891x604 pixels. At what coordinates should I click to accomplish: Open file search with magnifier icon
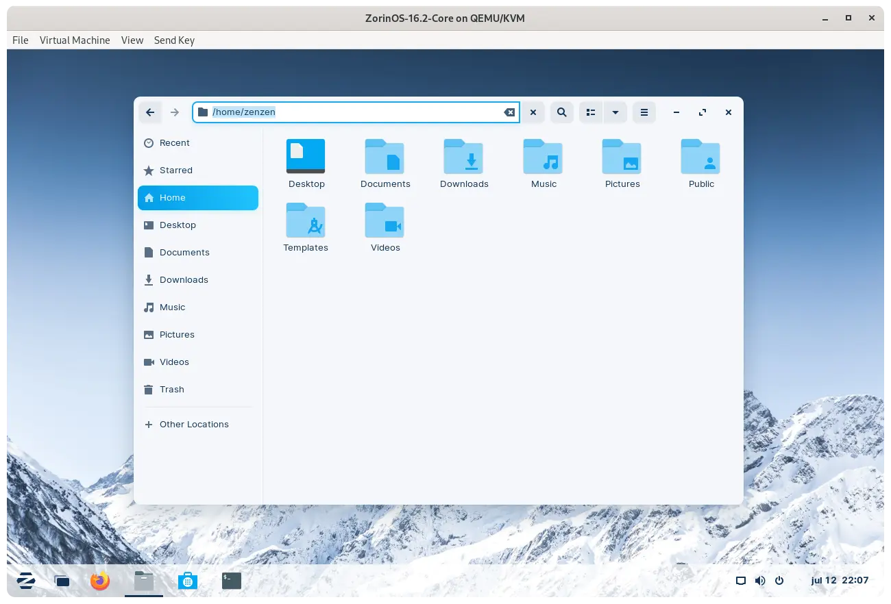coord(562,112)
